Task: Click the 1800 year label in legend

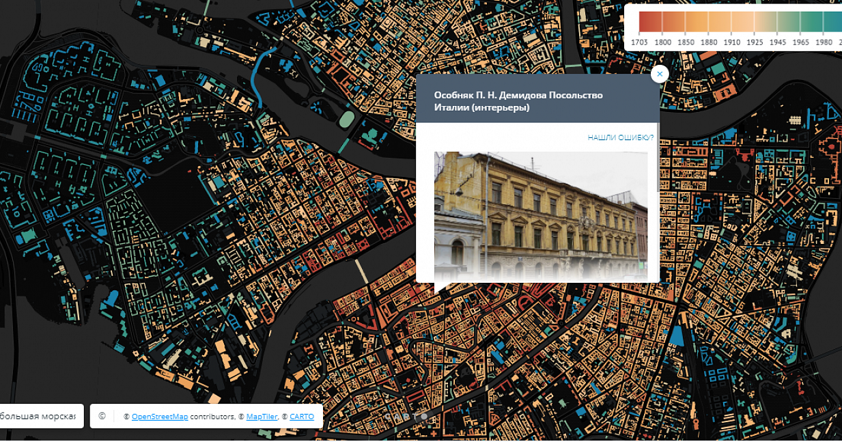Action: [662, 42]
